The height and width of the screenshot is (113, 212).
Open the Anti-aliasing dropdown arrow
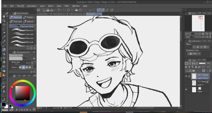pyautogui.click(x=32, y=67)
